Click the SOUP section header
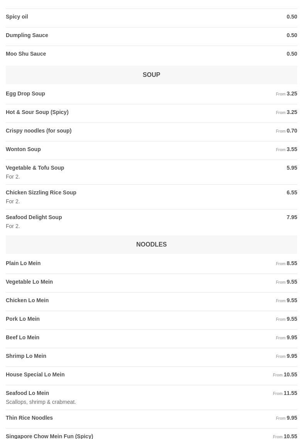The height and width of the screenshot is (439, 303). click(x=151, y=75)
